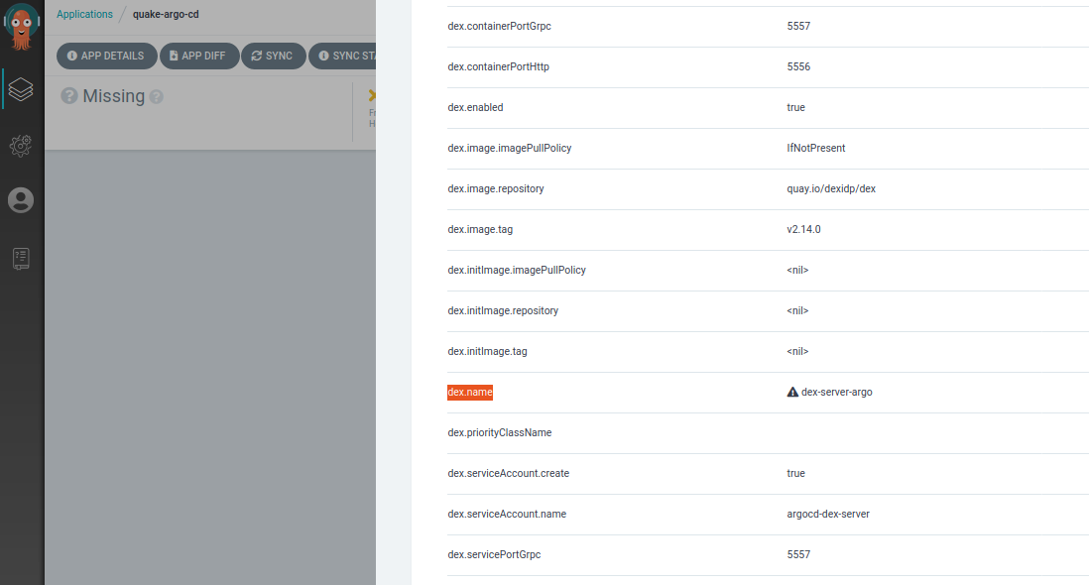
Task: Click the IfNotPresent value
Action: 816,148
